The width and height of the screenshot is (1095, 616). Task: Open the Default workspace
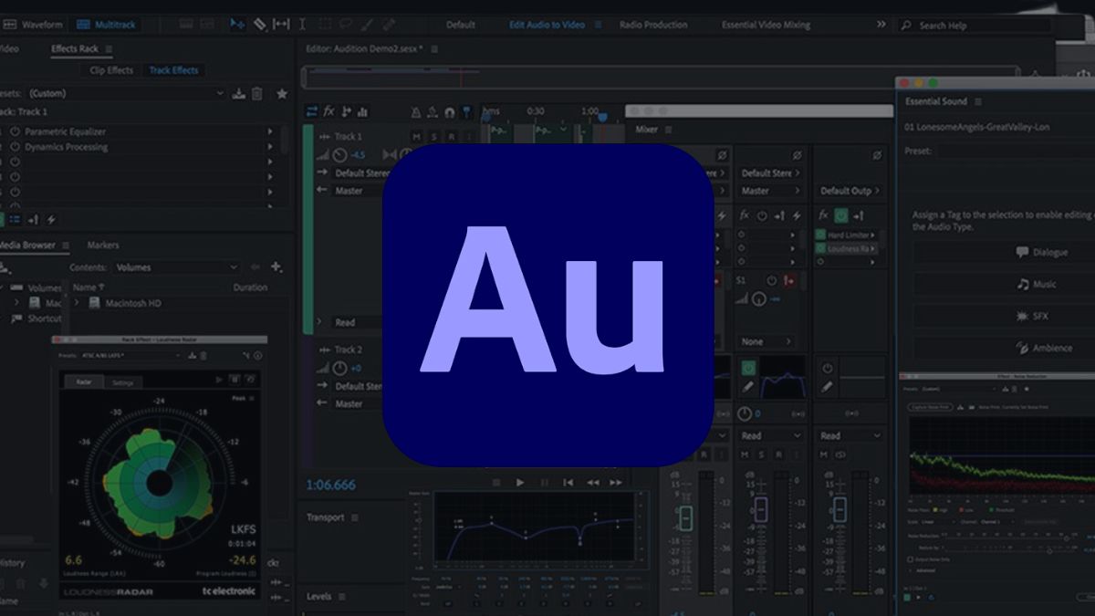[461, 26]
